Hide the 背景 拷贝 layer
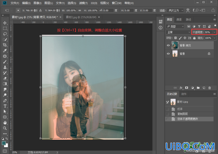 coord(168,46)
